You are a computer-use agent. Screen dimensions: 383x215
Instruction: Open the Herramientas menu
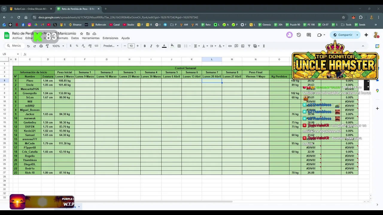(x=91, y=38)
